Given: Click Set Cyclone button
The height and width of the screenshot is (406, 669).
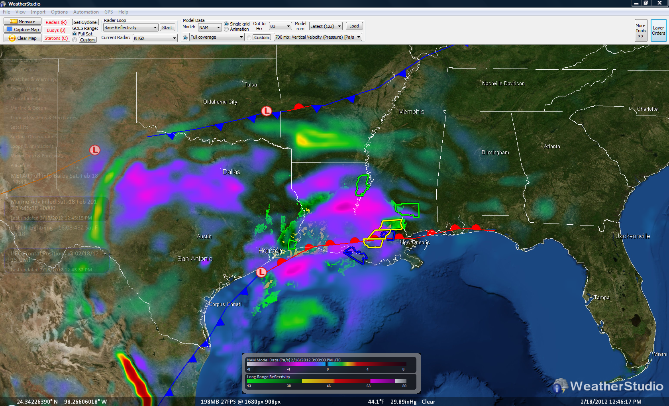Looking at the screenshot, I should pyautogui.click(x=85, y=22).
